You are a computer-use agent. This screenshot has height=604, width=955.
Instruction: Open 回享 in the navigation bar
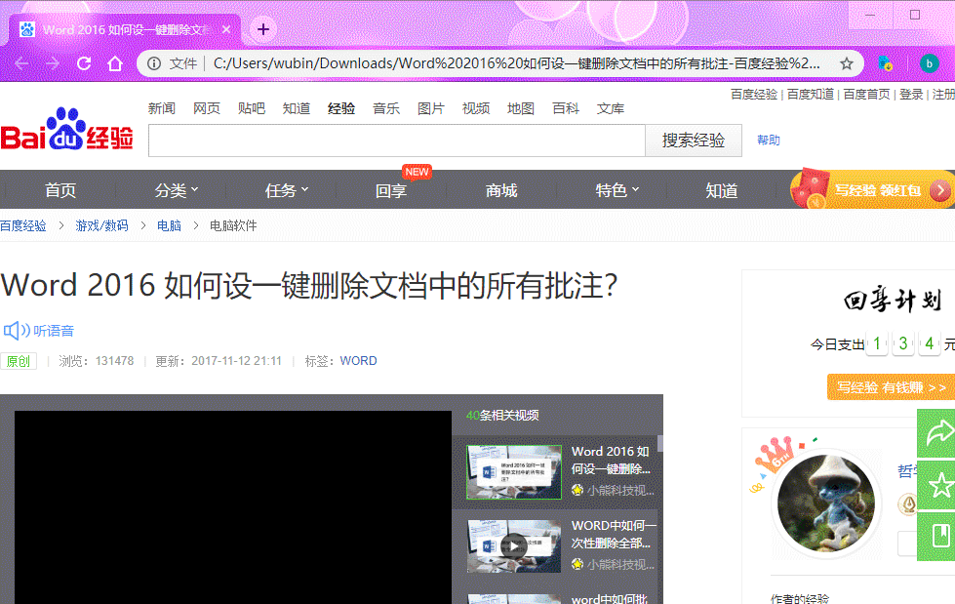tap(391, 190)
